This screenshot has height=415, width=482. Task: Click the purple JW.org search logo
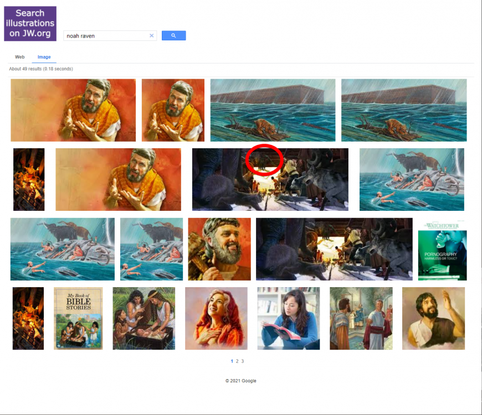click(x=29, y=24)
